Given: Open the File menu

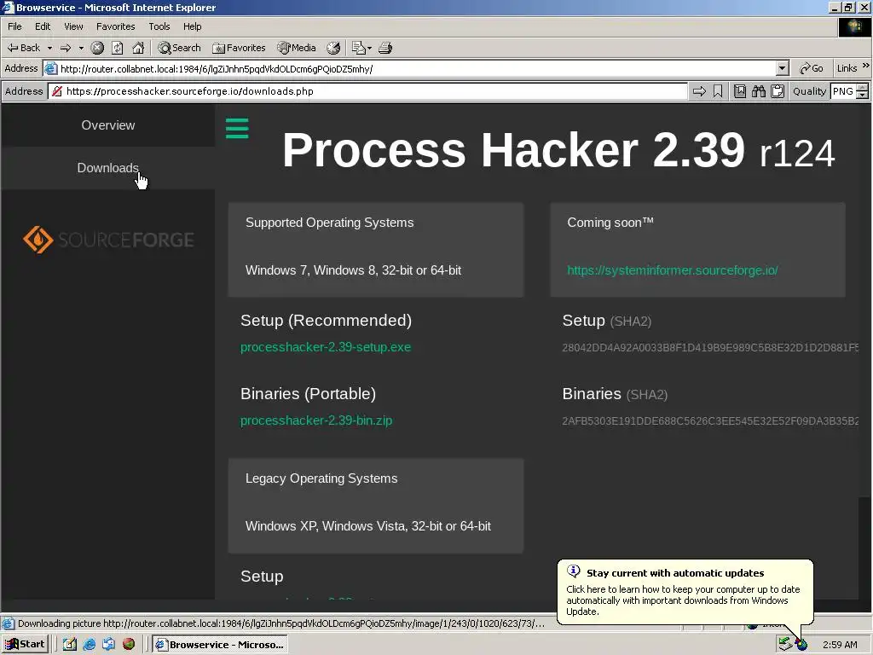Looking at the screenshot, I should (14, 26).
